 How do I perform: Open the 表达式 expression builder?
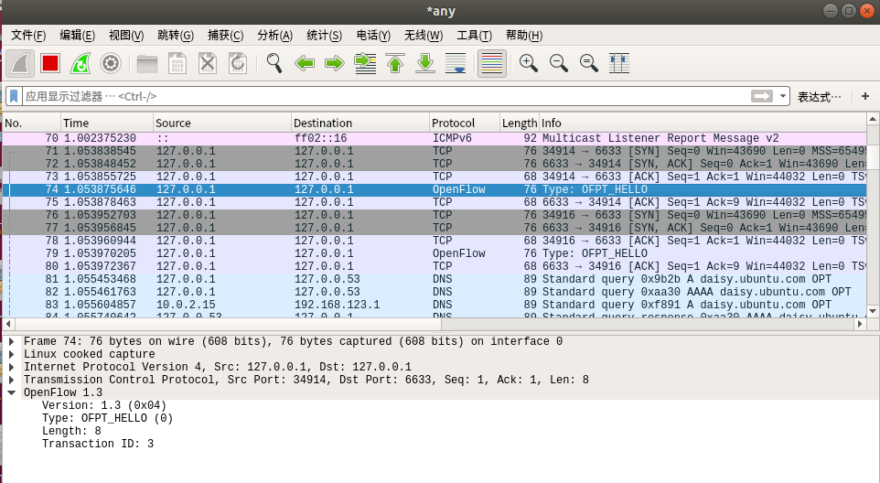click(820, 97)
